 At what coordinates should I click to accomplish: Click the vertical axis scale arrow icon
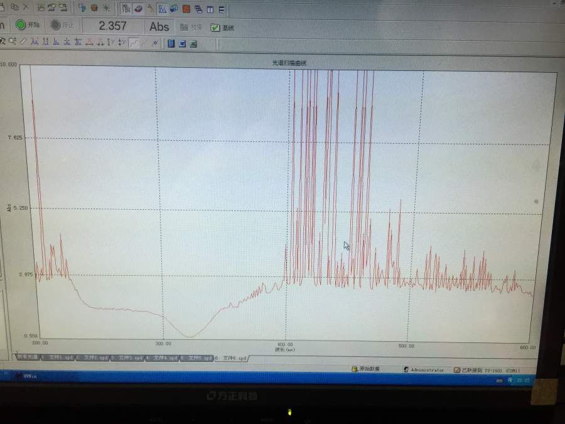click(111, 43)
